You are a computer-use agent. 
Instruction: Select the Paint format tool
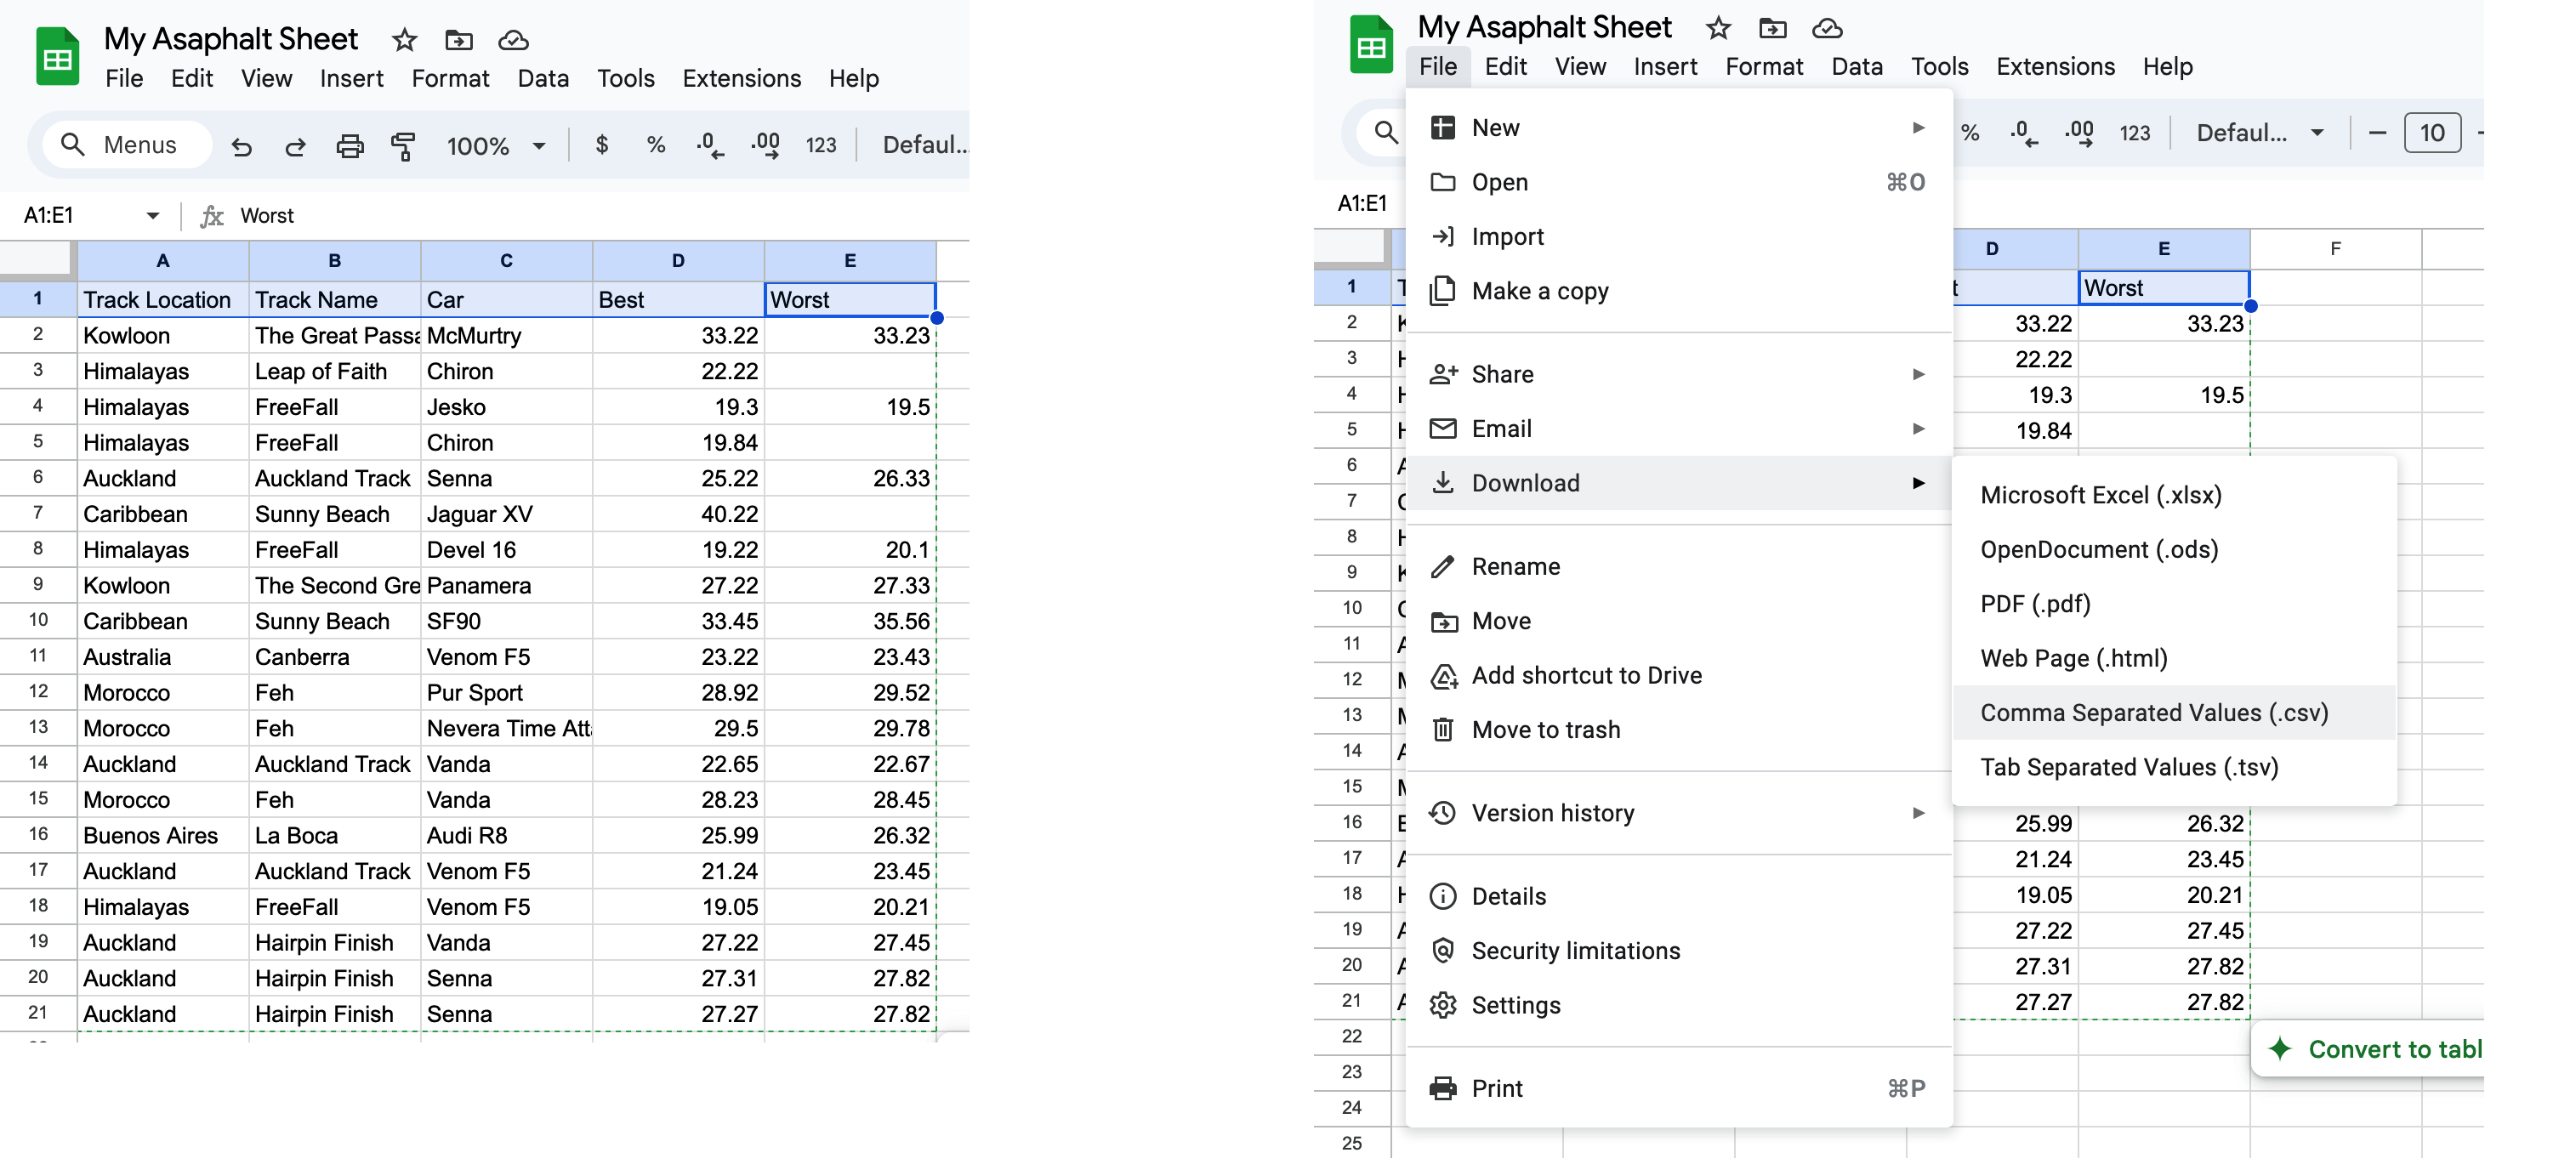click(x=404, y=145)
